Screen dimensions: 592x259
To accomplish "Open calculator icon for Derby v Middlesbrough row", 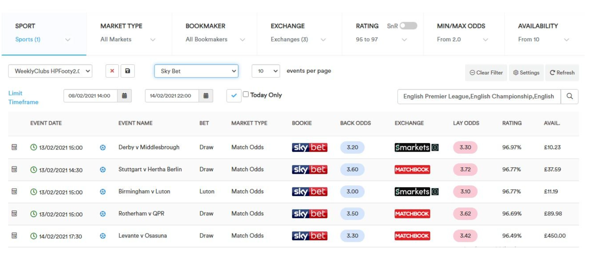I will click(14, 147).
